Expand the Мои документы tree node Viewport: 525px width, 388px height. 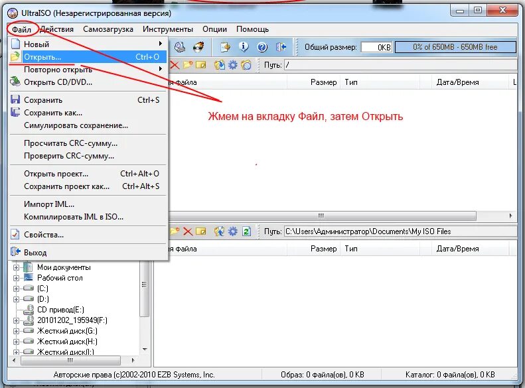tap(16, 267)
